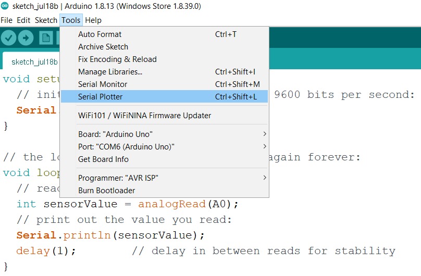Select Archive Sketch menu entry

[164, 47]
